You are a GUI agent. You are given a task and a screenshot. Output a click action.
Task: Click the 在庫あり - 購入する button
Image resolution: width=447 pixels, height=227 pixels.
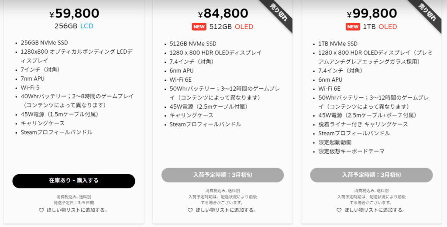pyautogui.click(x=73, y=181)
